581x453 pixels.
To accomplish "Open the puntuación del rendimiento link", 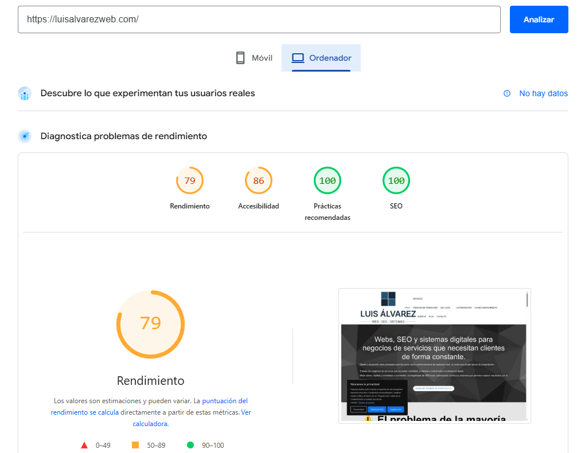I will [x=224, y=401].
